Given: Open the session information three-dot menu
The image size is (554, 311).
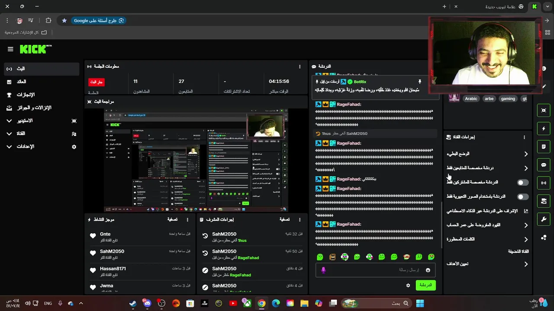Looking at the screenshot, I should (x=300, y=67).
